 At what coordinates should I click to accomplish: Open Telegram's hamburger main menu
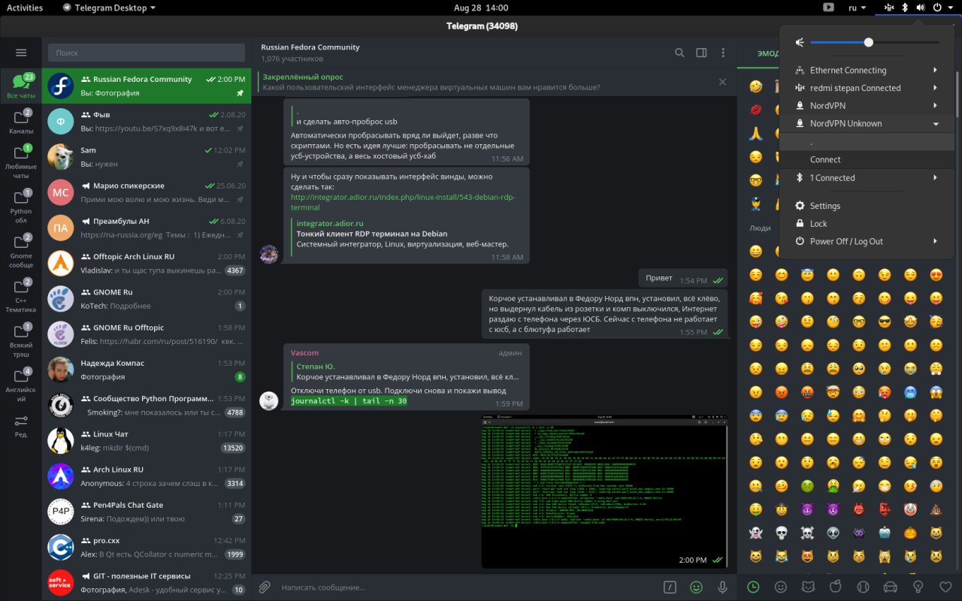[21, 53]
